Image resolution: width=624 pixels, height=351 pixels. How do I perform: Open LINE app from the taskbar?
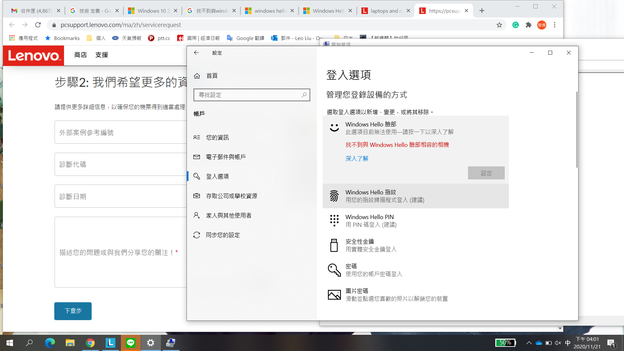click(131, 343)
